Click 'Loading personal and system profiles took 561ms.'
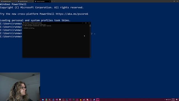Image resolution: width=179 pixels, height=101 pixels. click(35, 20)
